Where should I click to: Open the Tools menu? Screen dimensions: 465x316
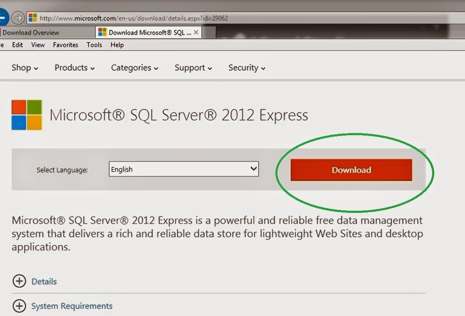94,45
